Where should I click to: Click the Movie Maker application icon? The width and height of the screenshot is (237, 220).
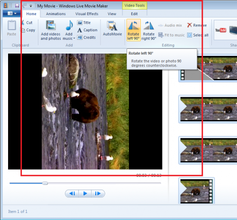coord(6,6)
